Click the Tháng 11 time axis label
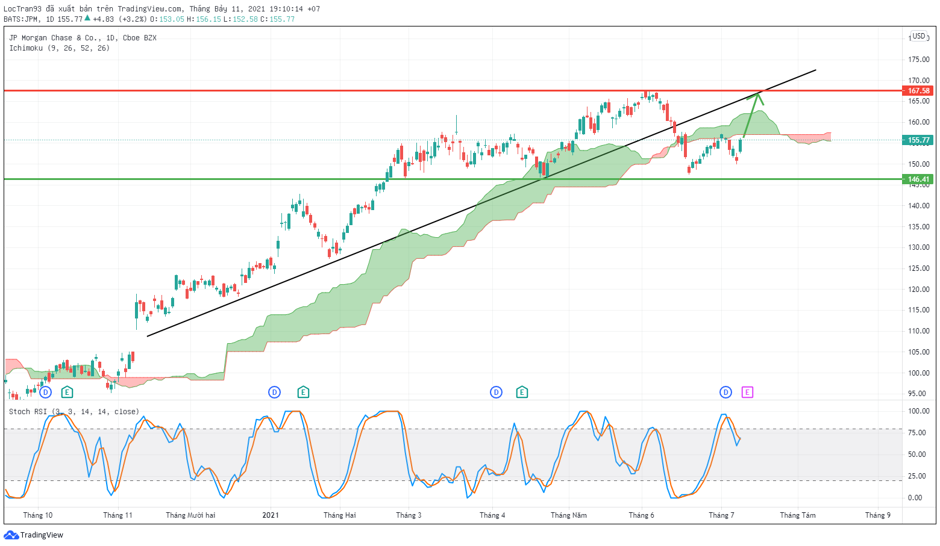The width and height of the screenshot is (940, 546). pos(117,515)
